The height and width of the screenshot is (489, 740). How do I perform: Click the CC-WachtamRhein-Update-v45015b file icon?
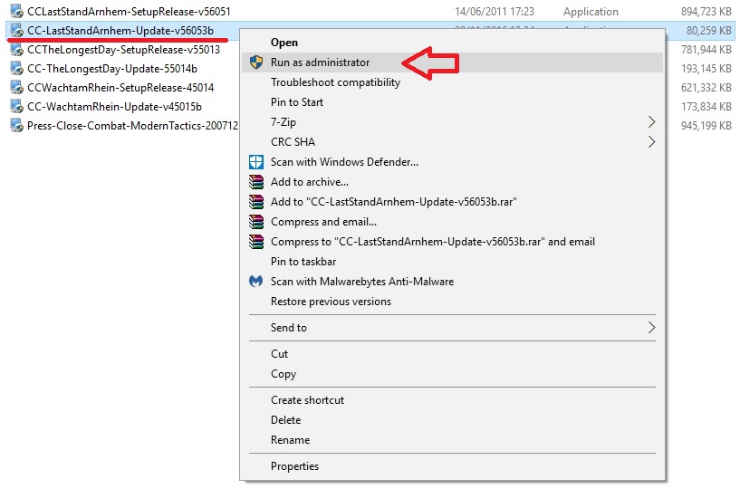click(x=16, y=107)
